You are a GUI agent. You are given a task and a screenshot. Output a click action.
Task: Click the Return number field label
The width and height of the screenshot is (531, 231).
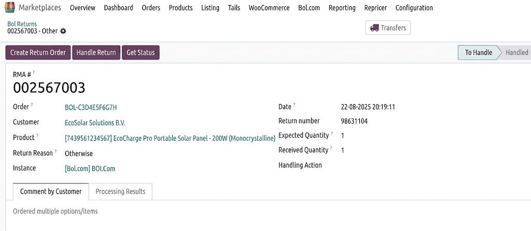pos(299,121)
